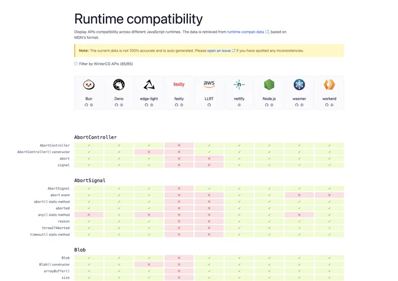Image resolution: width=398 pixels, height=281 pixels.
Task: Click the 'arrayBuffer()' row label
Action: click(57, 271)
